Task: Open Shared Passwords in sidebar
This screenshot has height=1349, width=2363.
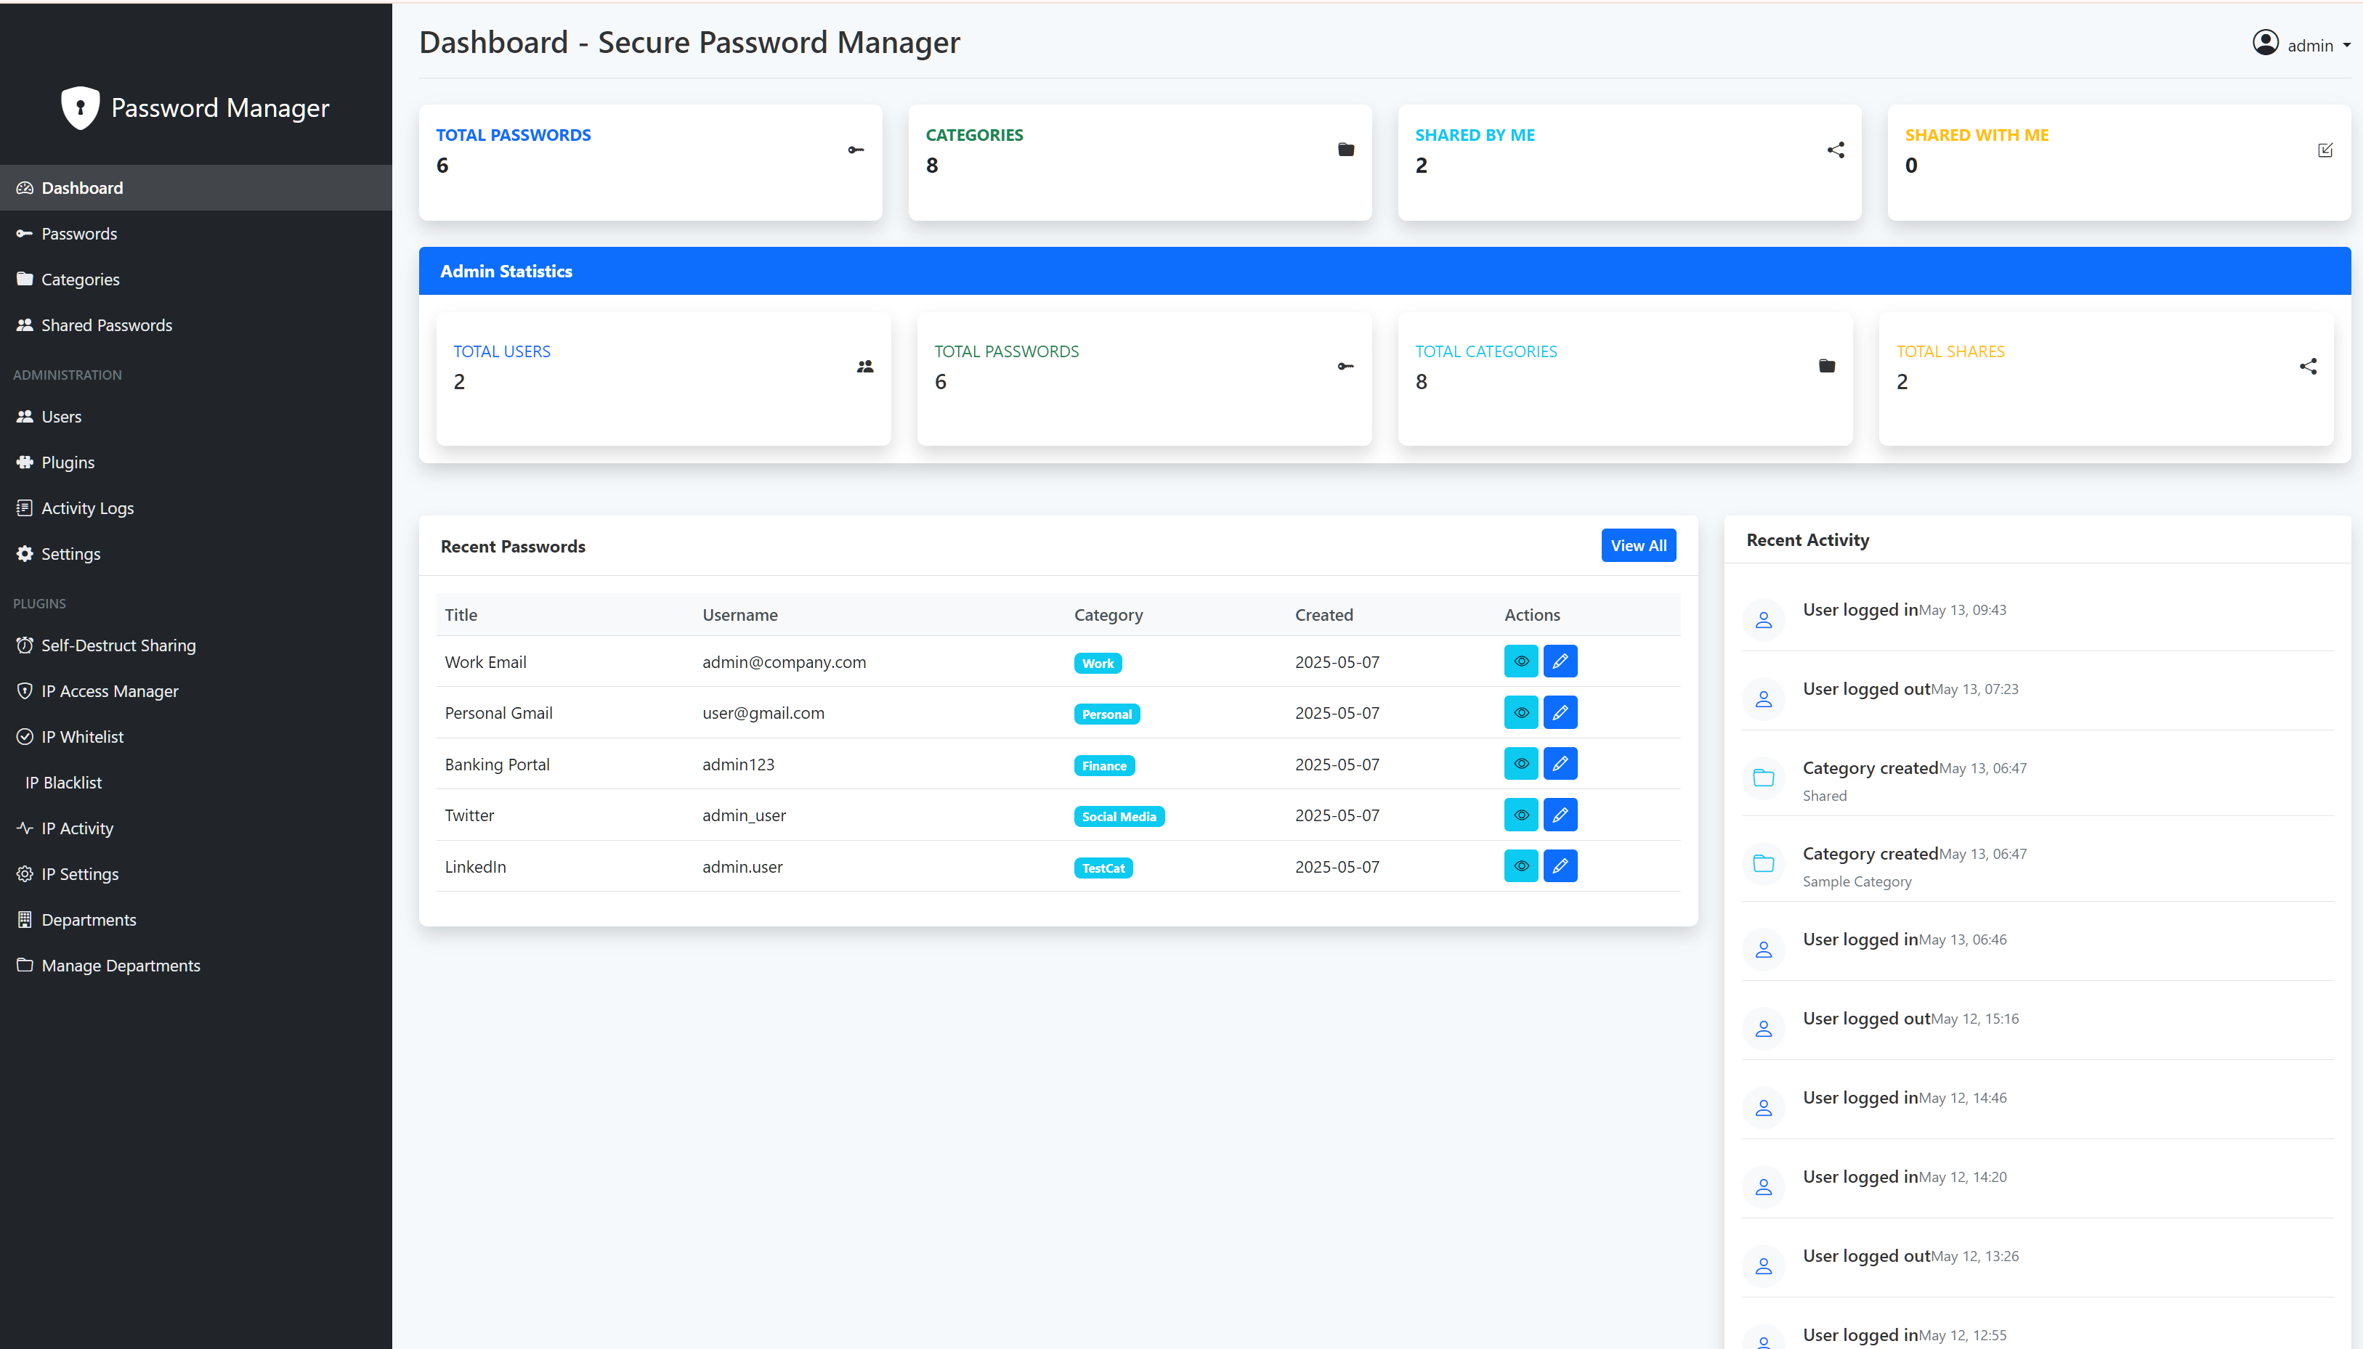Action: click(x=195, y=325)
